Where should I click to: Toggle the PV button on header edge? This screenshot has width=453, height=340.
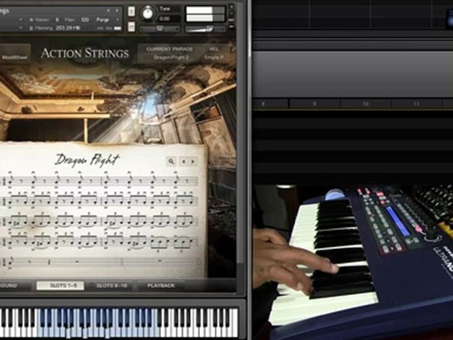[231, 26]
